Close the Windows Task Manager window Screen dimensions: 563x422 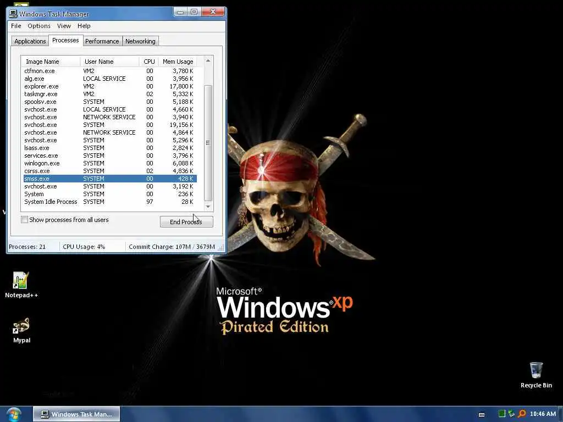[213, 12]
